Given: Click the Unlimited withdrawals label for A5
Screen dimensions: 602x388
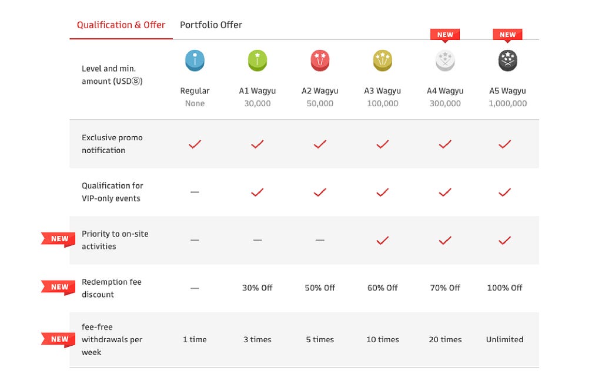Looking at the screenshot, I should [x=504, y=340].
